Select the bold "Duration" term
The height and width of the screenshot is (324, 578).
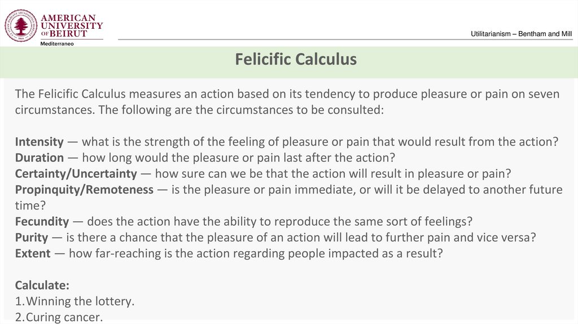[x=40, y=157]
